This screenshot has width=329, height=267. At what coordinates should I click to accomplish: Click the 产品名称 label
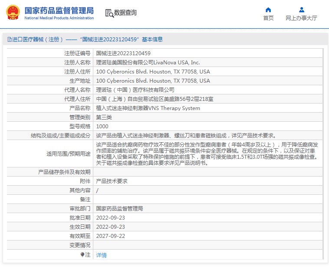tap(80, 108)
